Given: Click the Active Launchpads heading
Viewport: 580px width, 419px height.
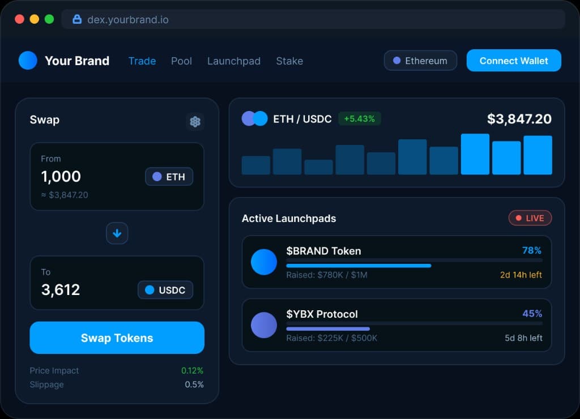Looking at the screenshot, I should click(x=289, y=219).
